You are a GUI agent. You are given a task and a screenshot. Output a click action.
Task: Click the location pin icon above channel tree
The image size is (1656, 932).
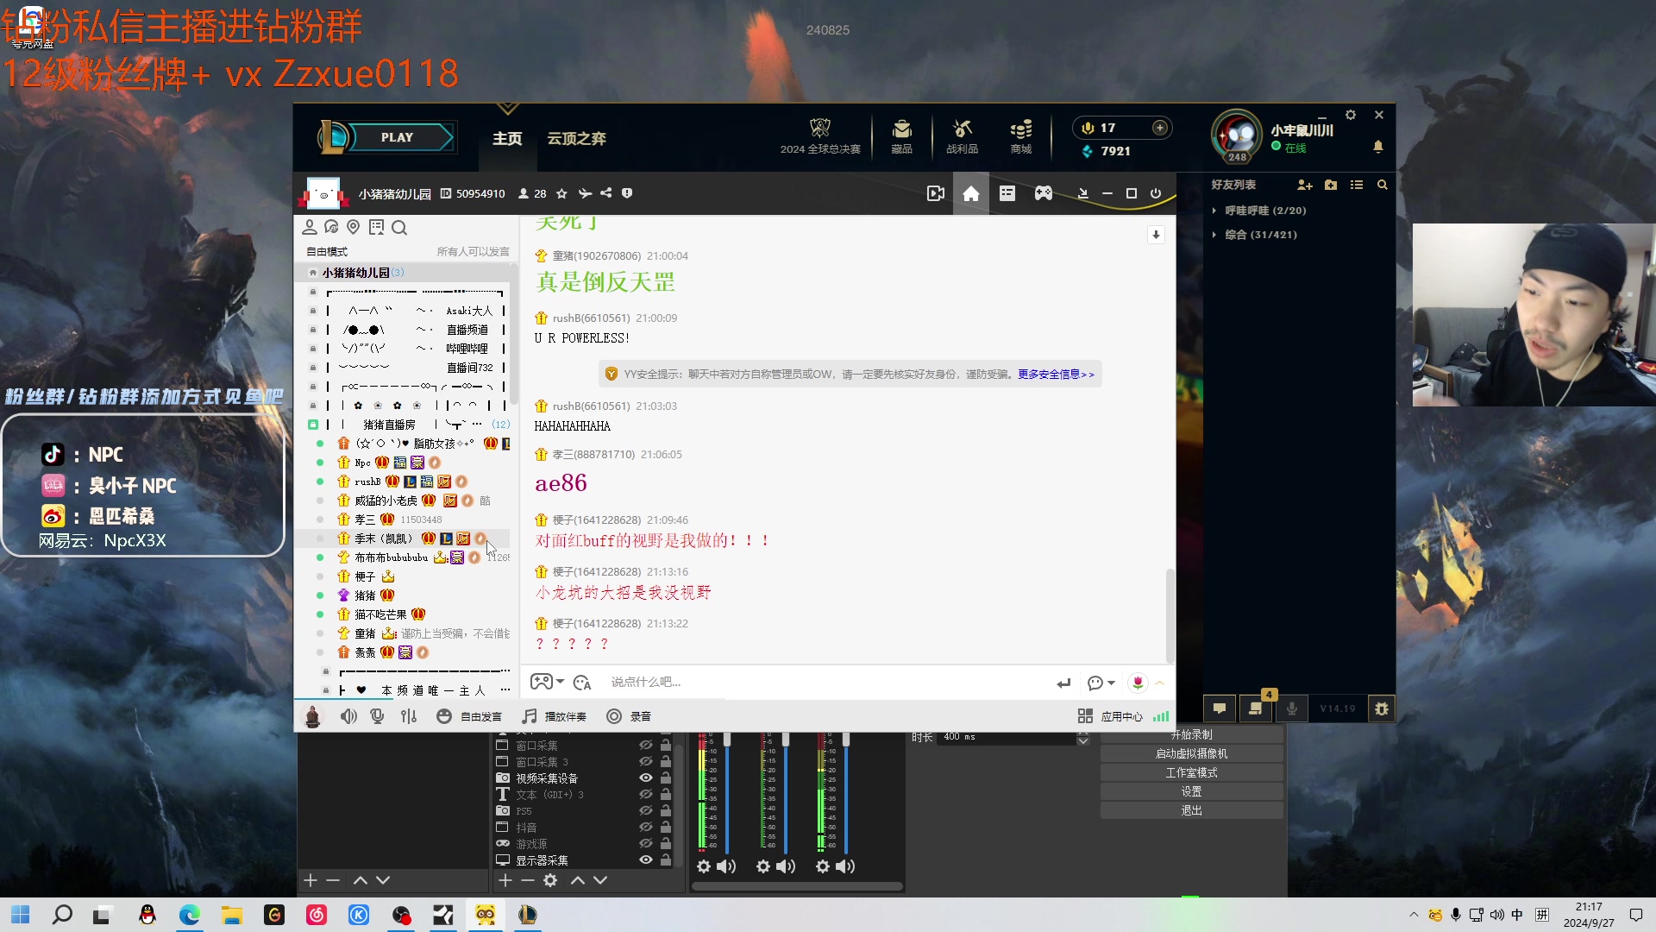click(353, 227)
